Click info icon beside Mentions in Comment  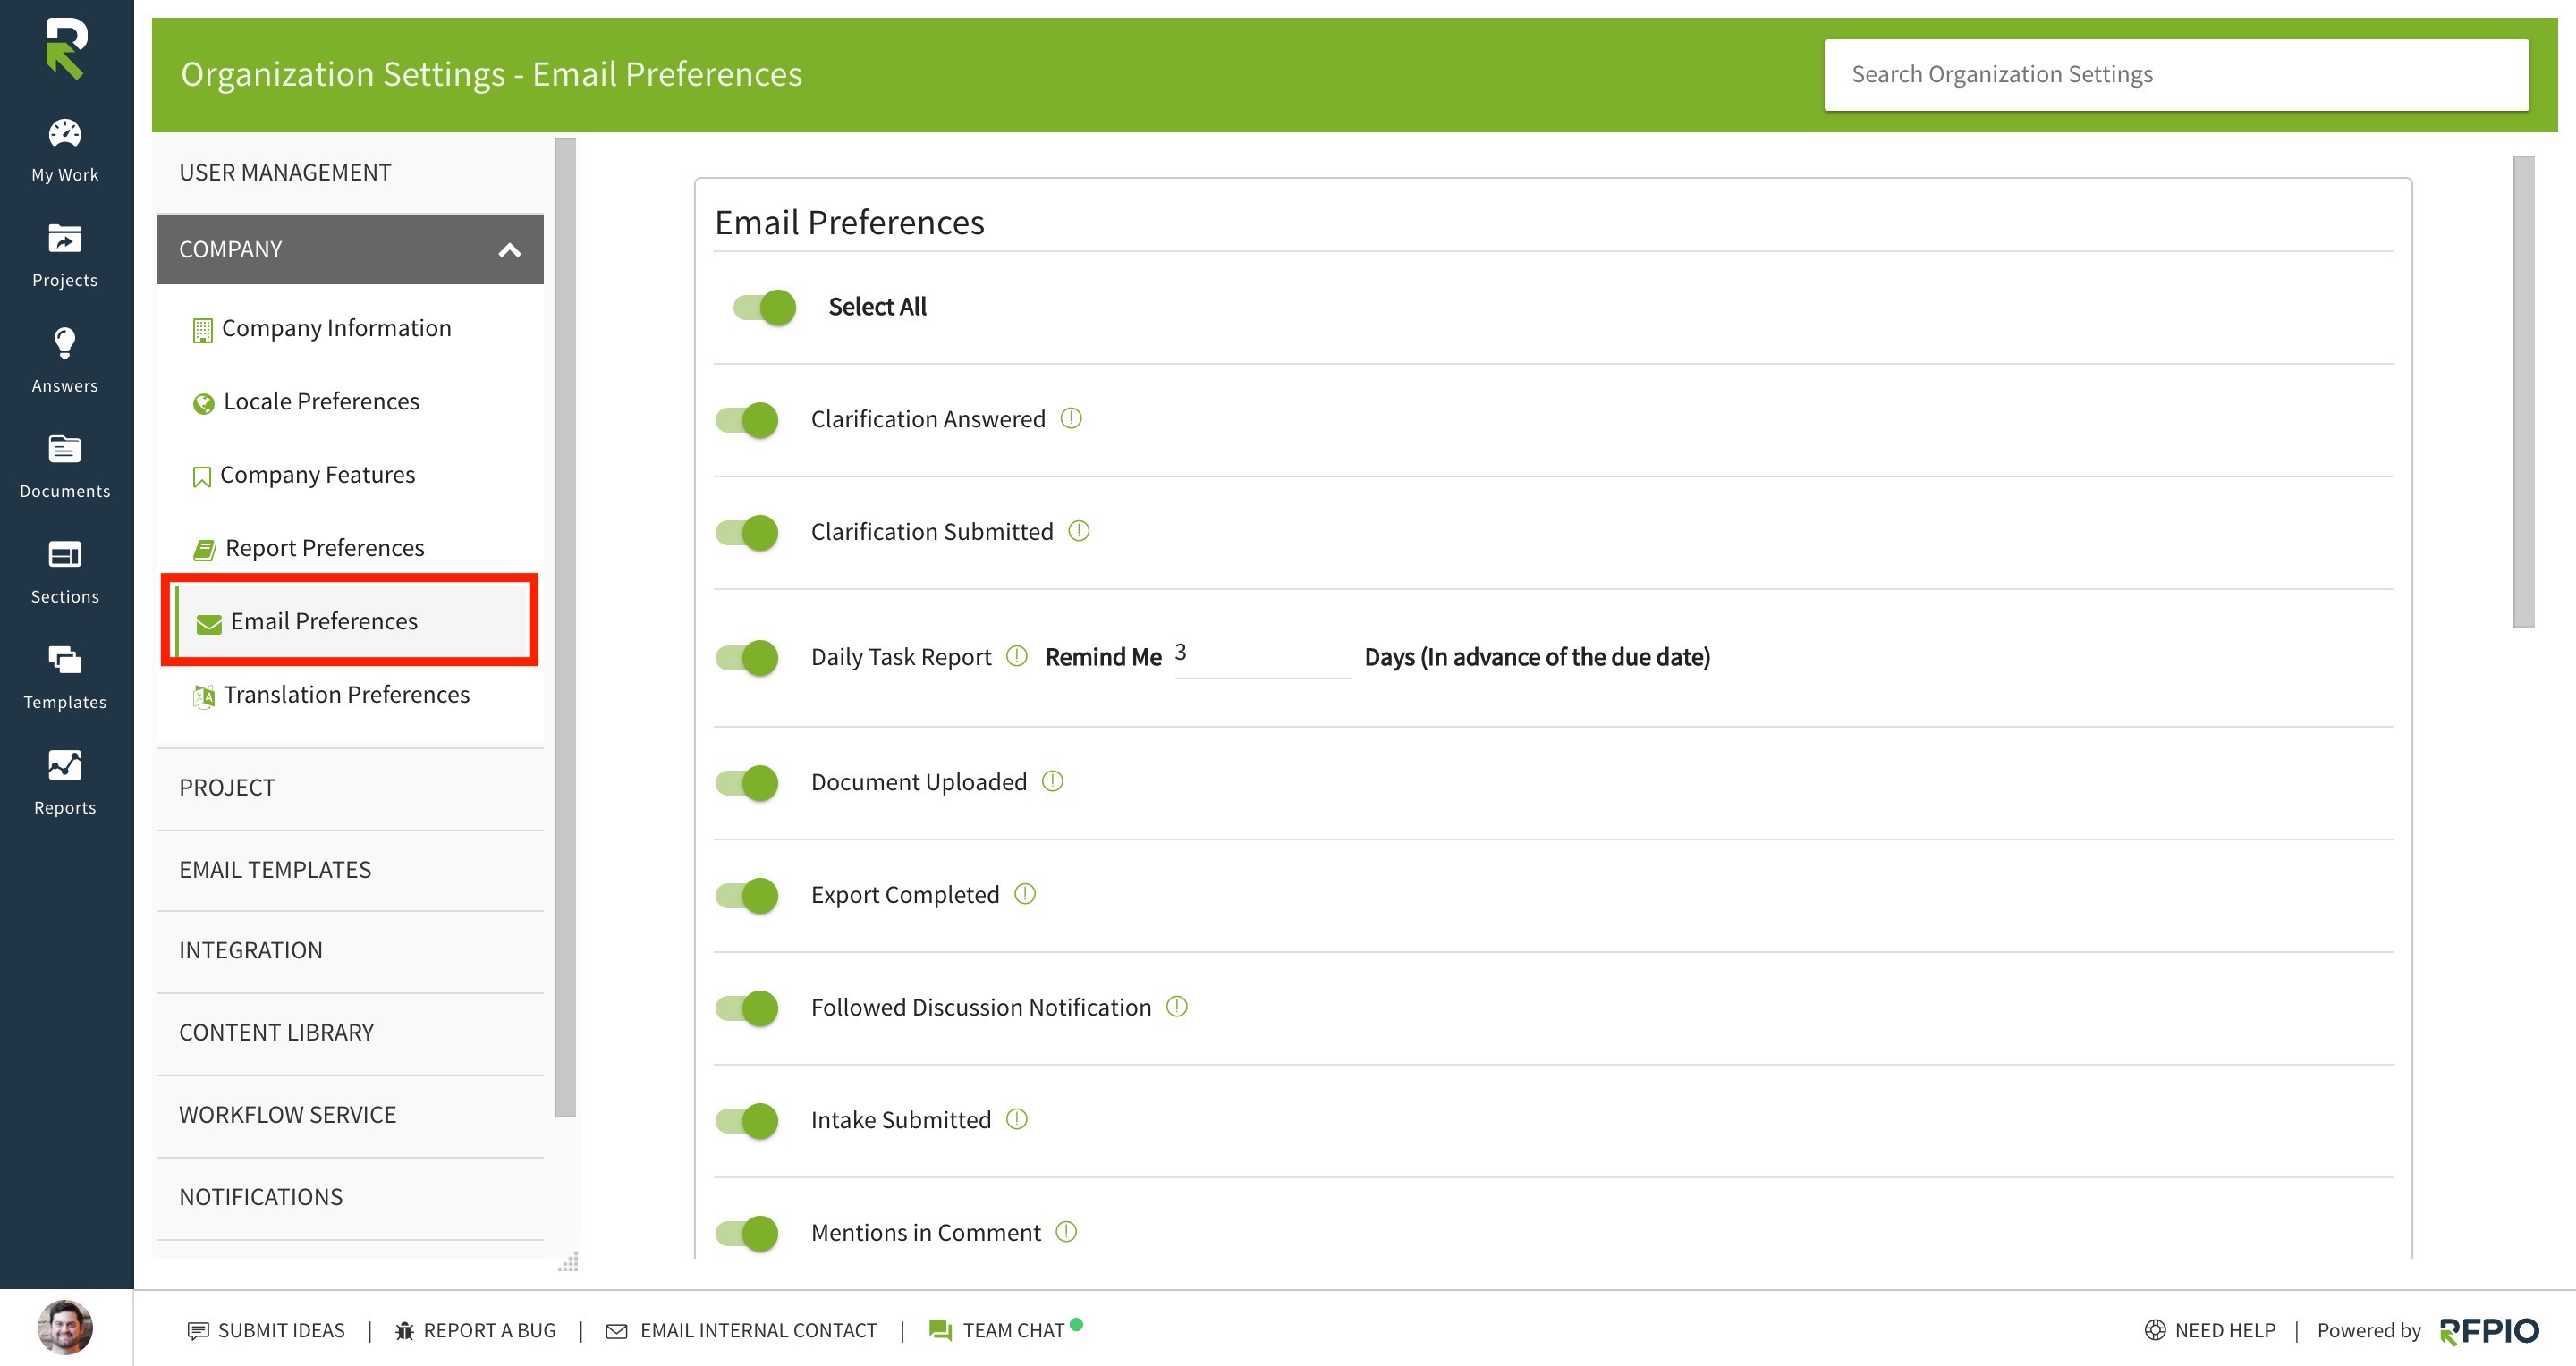[1067, 1231]
